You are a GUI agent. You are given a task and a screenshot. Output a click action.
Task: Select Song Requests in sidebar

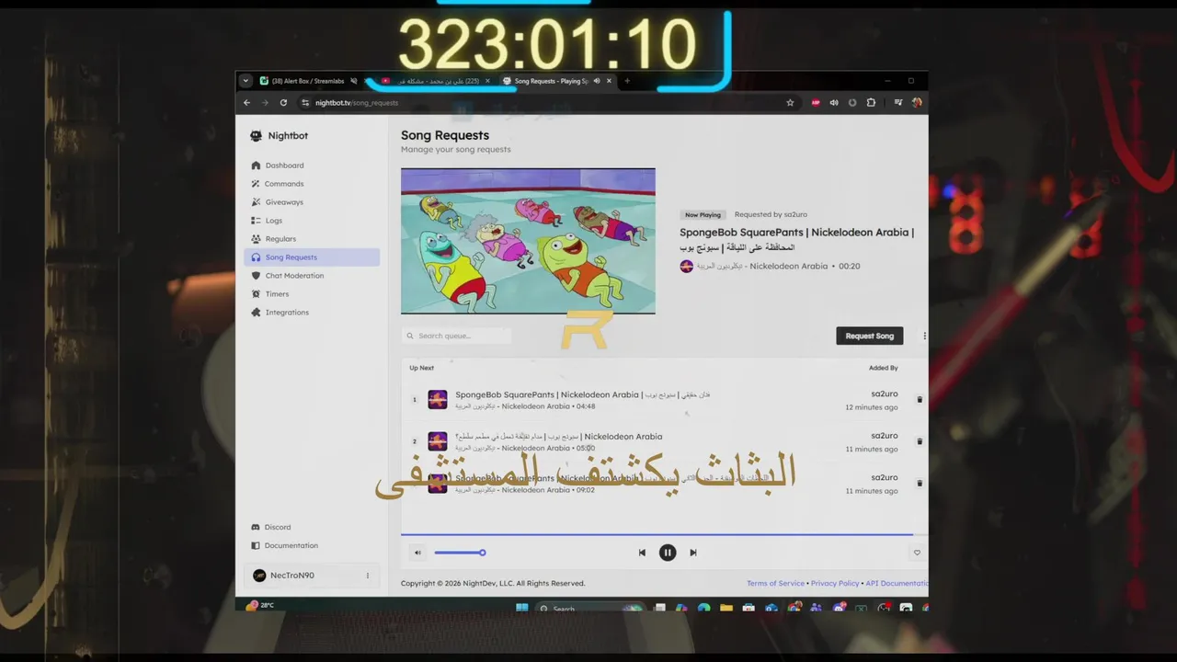click(x=312, y=257)
